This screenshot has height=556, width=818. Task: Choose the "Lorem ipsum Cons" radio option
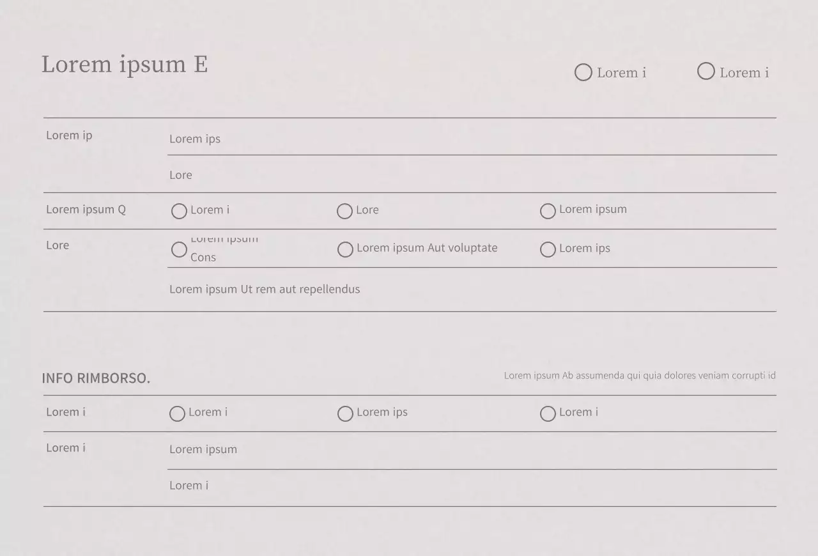coord(180,250)
